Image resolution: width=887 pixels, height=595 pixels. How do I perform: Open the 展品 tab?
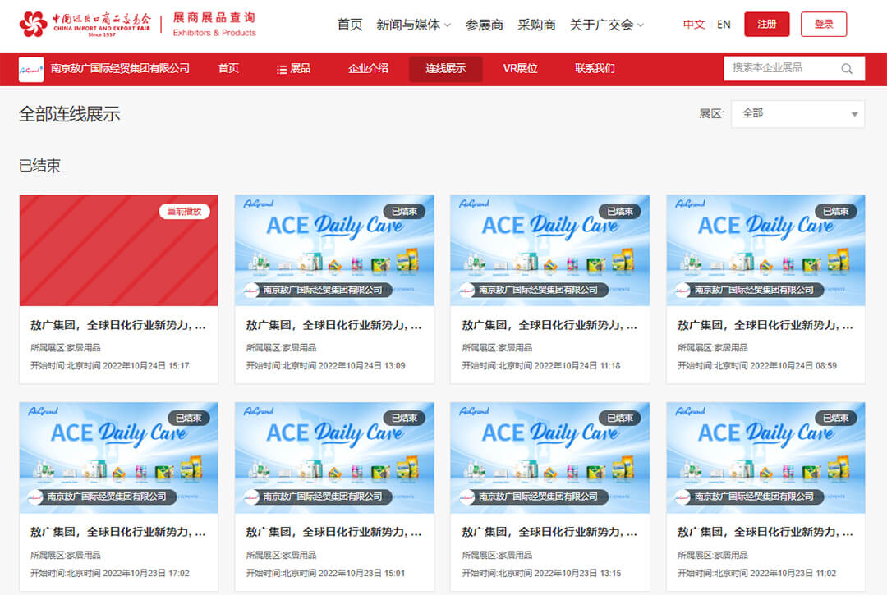293,68
